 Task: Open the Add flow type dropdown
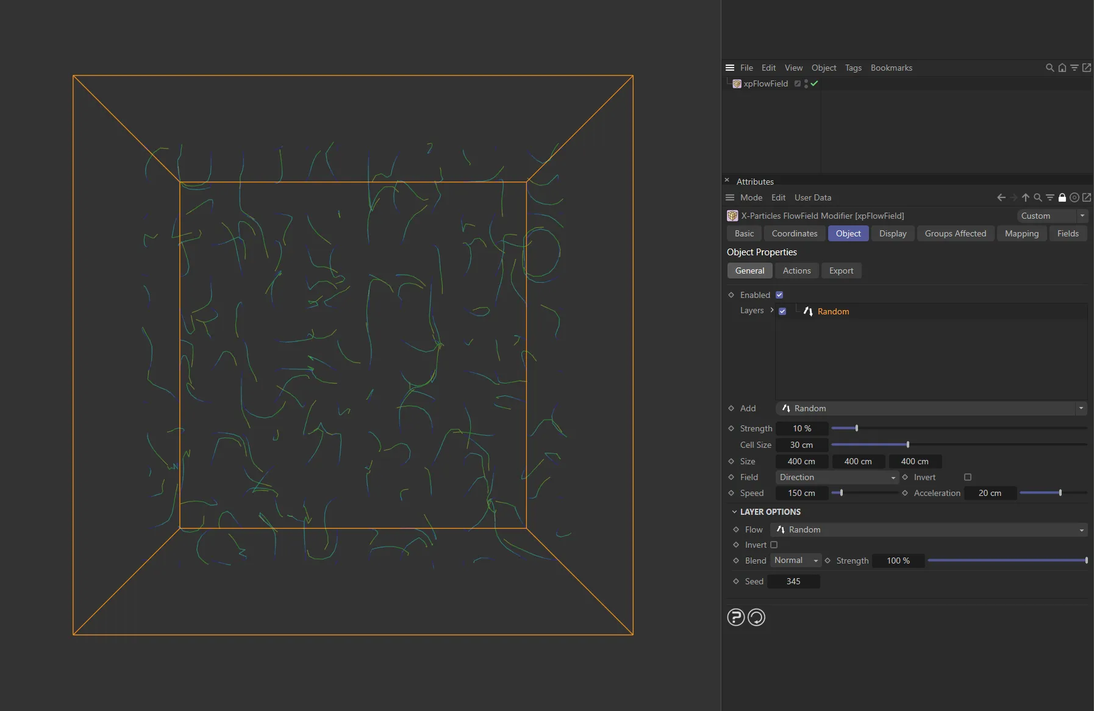click(x=1081, y=408)
